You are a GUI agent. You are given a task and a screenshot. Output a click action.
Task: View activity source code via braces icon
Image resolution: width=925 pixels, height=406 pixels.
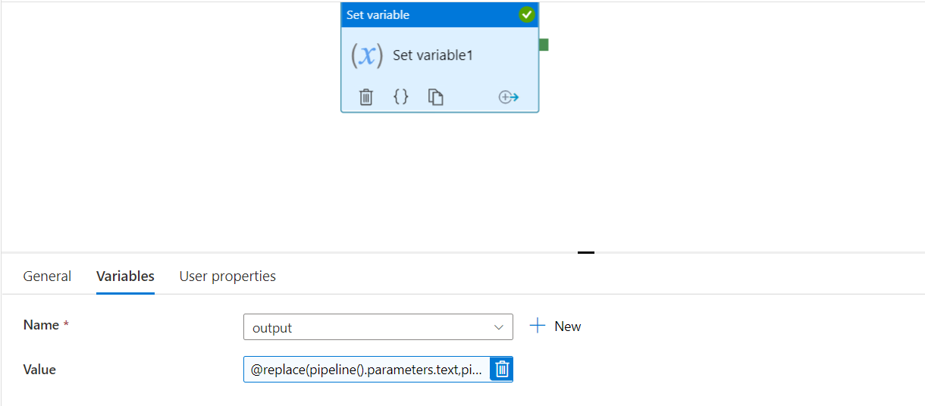[401, 97]
